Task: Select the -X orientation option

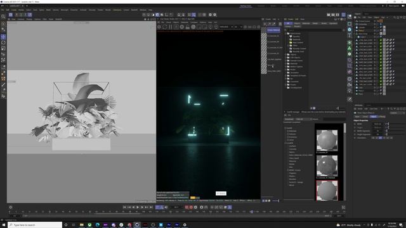Action: click(x=377, y=138)
